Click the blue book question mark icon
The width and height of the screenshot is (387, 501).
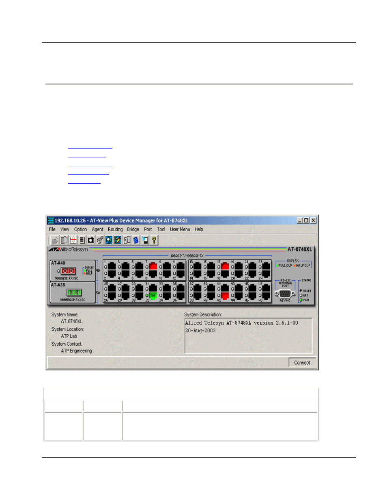tap(136, 240)
